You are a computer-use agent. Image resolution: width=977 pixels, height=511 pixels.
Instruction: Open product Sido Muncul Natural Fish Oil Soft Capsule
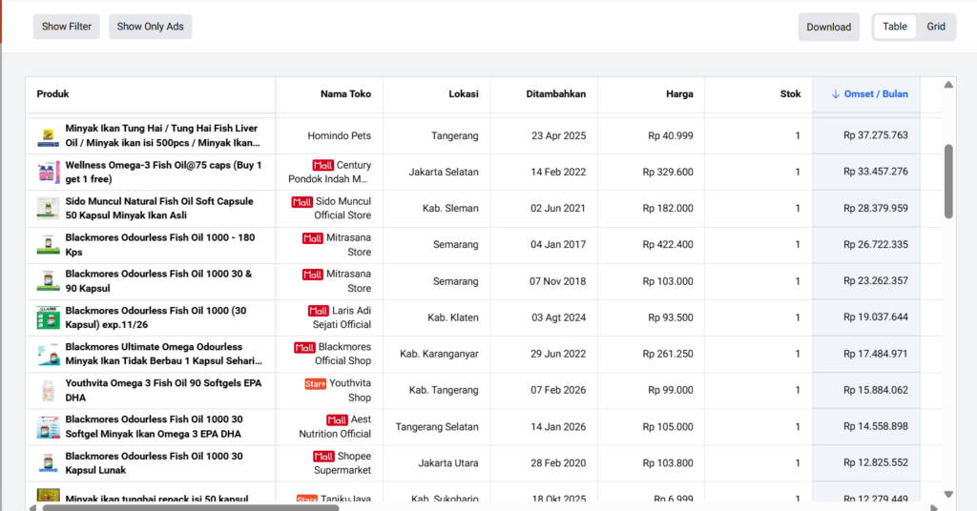tap(159, 208)
